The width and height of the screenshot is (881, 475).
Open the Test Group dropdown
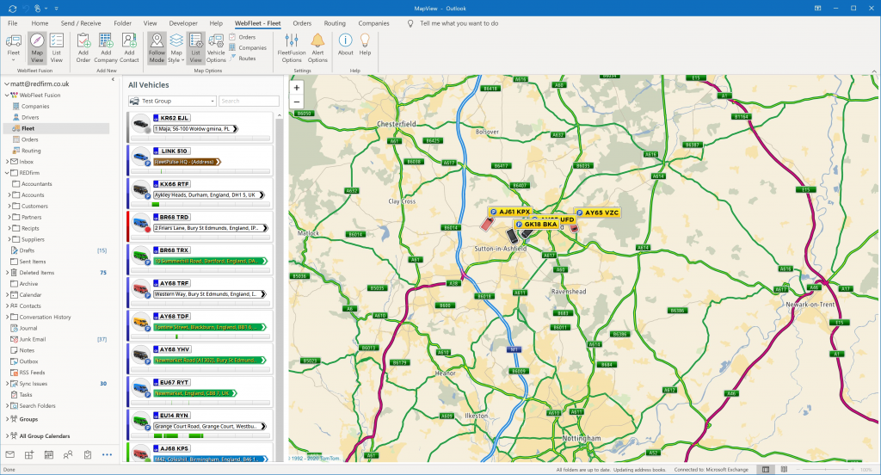(x=172, y=101)
